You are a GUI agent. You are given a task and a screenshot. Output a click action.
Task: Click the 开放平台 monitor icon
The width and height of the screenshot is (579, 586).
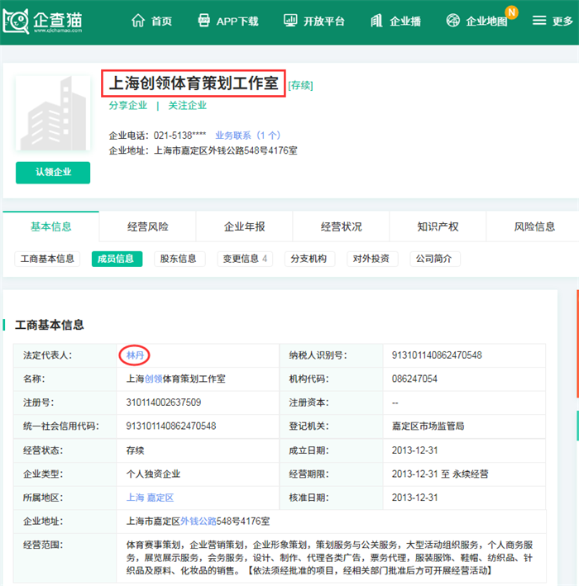click(290, 21)
